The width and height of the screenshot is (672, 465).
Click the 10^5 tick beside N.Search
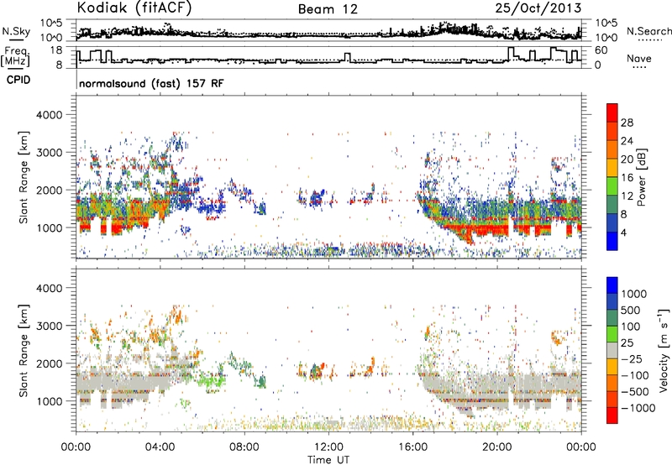[x=606, y=24]
